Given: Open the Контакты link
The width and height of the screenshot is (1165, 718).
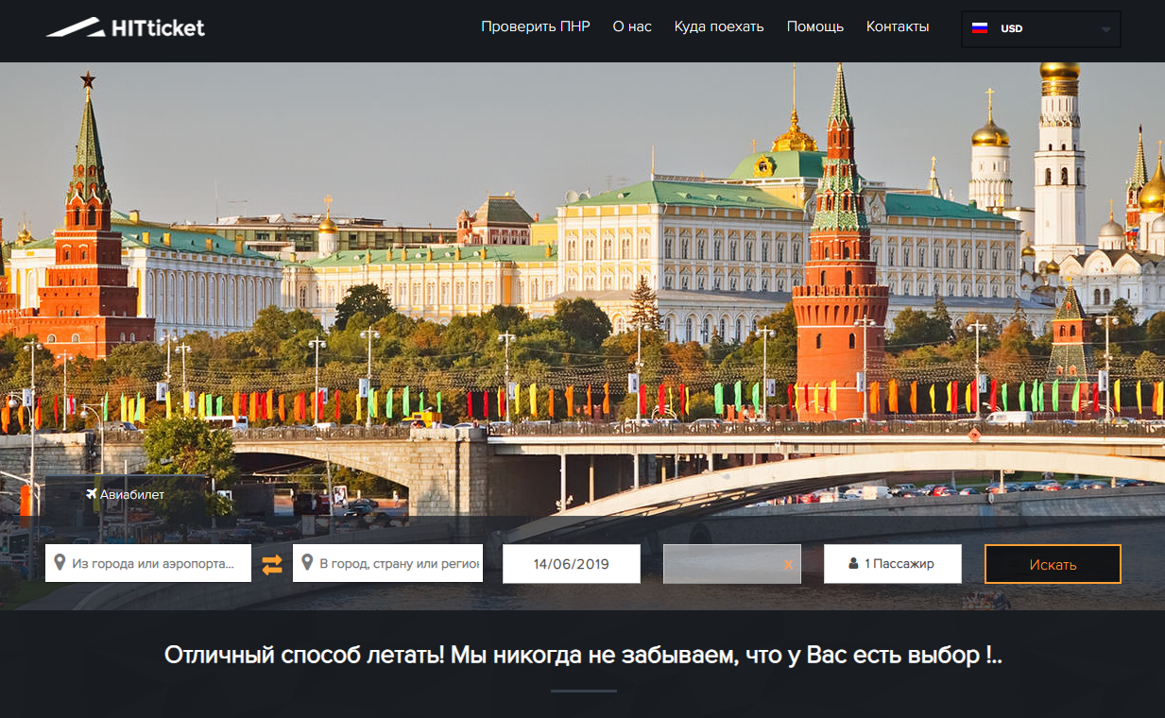Looking at the screenshot, I should [x=898, y=26].
